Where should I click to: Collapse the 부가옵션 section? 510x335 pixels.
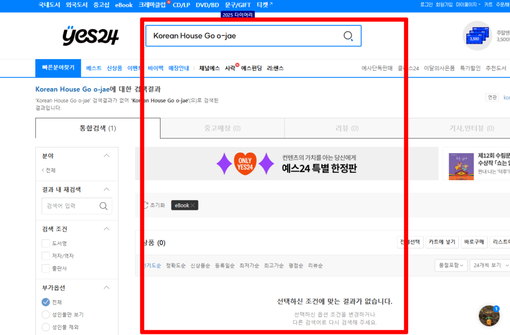(x=106, y=288)
